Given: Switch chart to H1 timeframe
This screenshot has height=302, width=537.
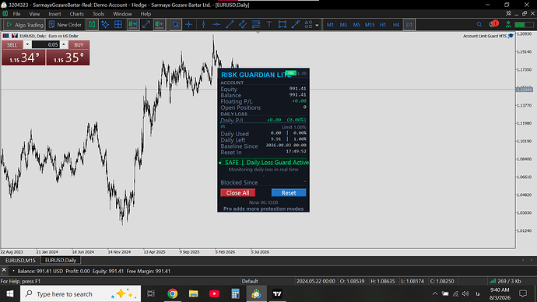Looking at the screenshot, I should pos(383,25).
